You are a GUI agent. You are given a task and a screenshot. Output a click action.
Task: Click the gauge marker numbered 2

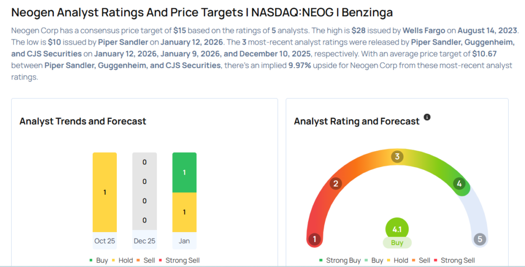[336, 183]
